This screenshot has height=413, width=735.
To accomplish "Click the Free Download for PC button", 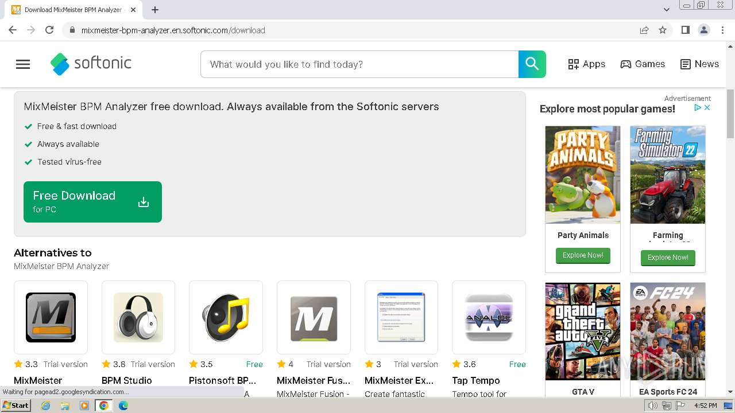I will (92, 202).
